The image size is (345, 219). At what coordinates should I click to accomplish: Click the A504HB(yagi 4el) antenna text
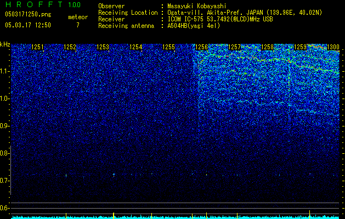pos(194,26)
